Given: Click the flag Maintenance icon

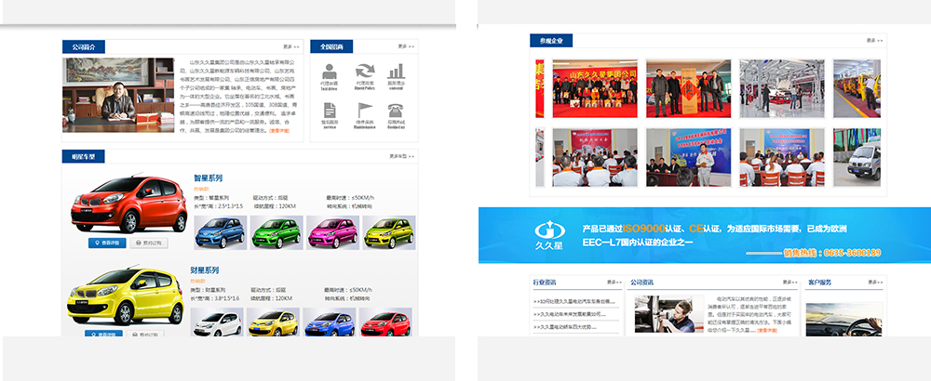Looking at the screenshot, I should coord(364,111).
